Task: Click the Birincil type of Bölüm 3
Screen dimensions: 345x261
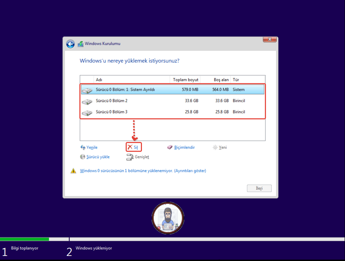Action: [239, 112]
